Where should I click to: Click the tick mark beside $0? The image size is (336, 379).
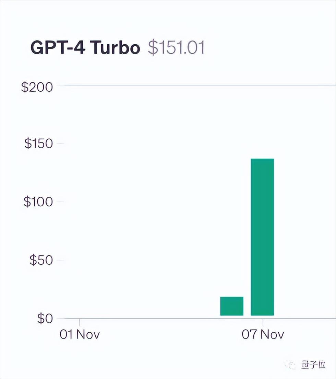(x=60, y=319)
